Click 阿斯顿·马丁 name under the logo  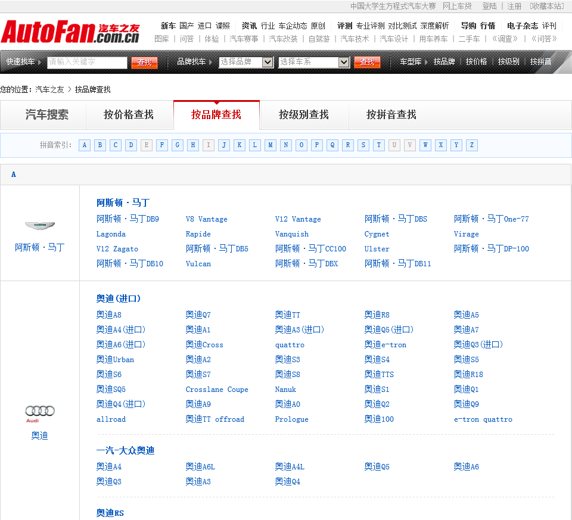pyautogui.click(x=40, y=248)
